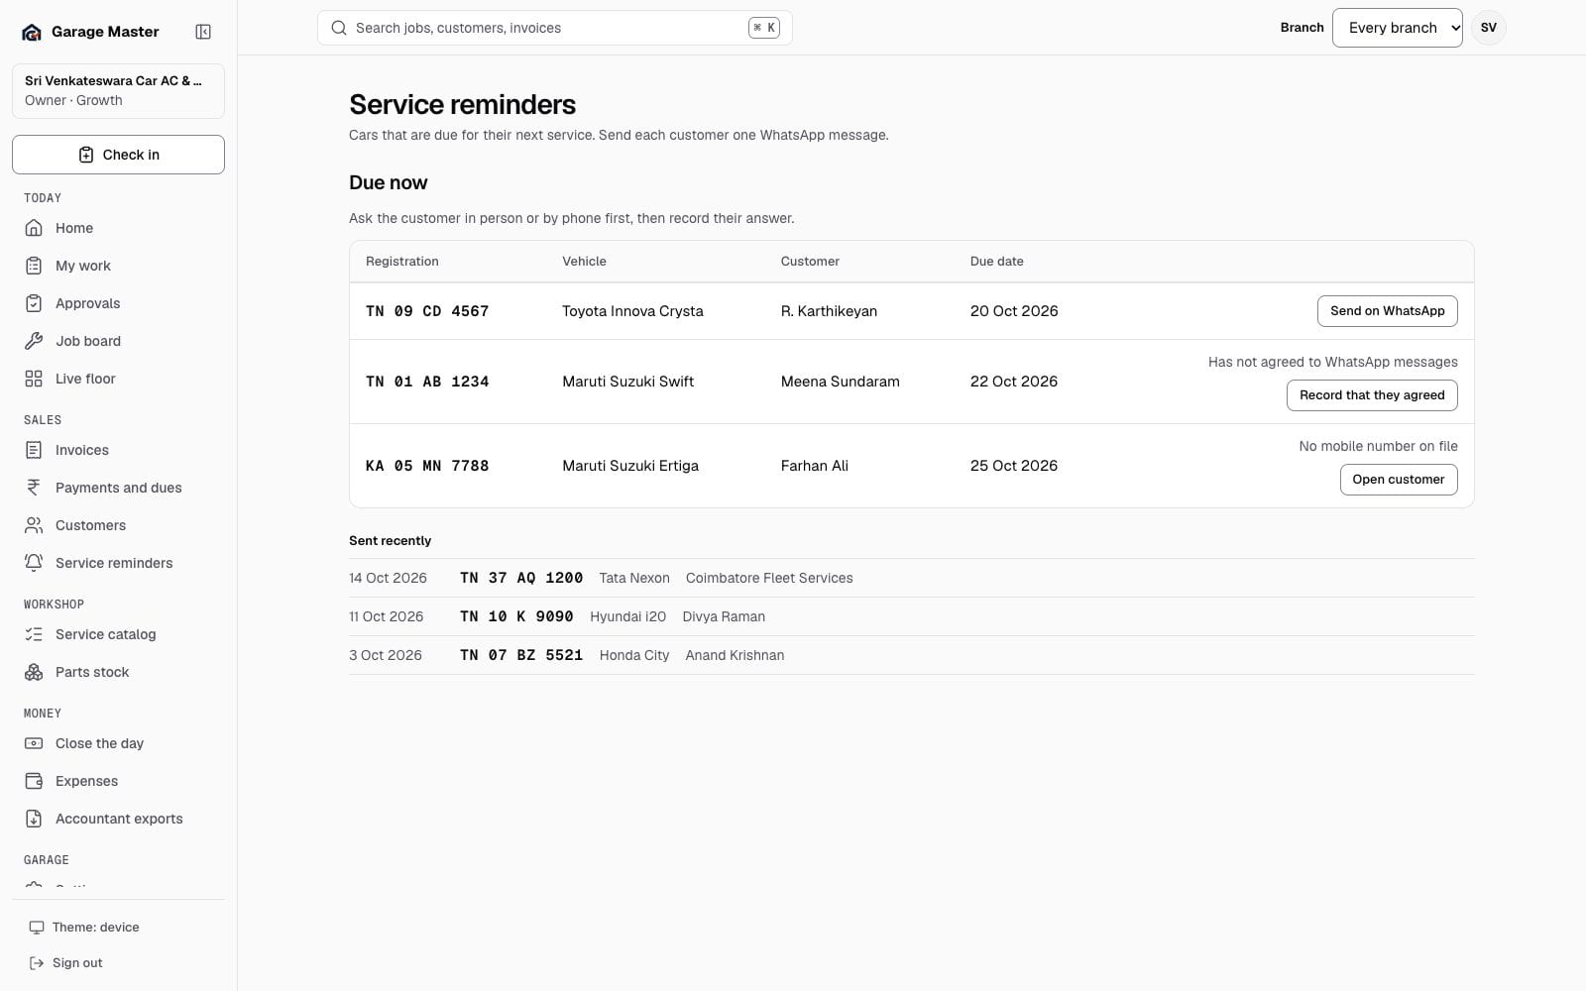Click the Payments and dues rupee icon
Screen dimensions: 1586x991
[x=34, y=488]
